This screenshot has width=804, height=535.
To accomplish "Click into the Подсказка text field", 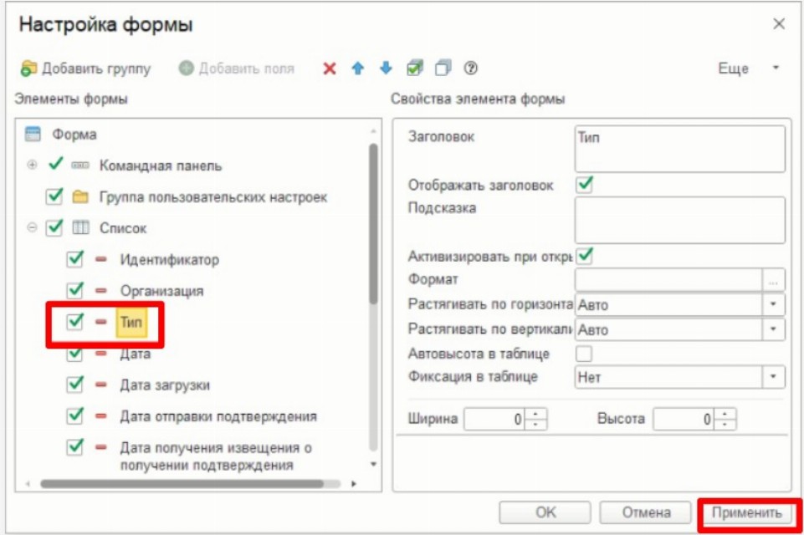I will [679, 220].
